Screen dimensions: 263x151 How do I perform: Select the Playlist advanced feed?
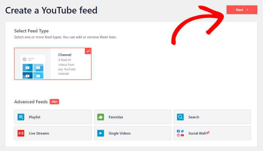[53, 117]
